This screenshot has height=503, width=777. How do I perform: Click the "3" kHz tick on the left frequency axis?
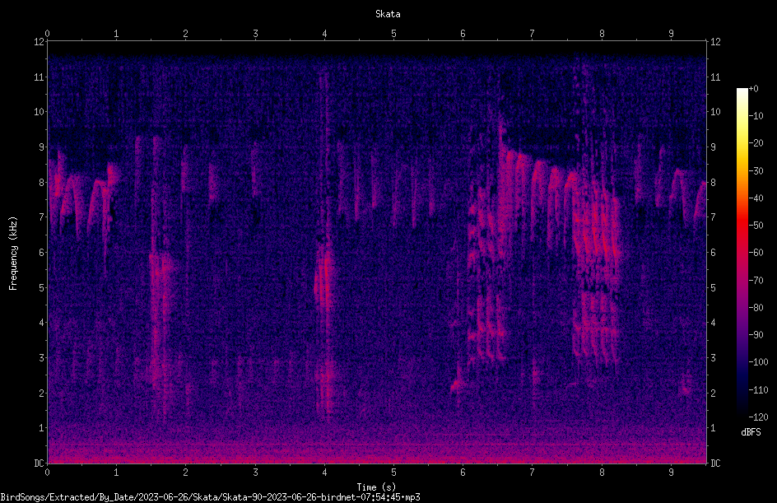point(41,358)
